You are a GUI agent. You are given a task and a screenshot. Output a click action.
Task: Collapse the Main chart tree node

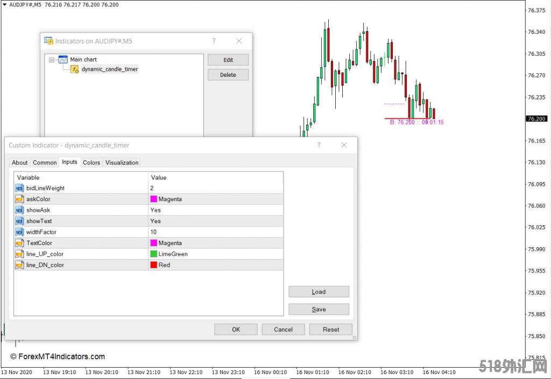pos(52,60)
